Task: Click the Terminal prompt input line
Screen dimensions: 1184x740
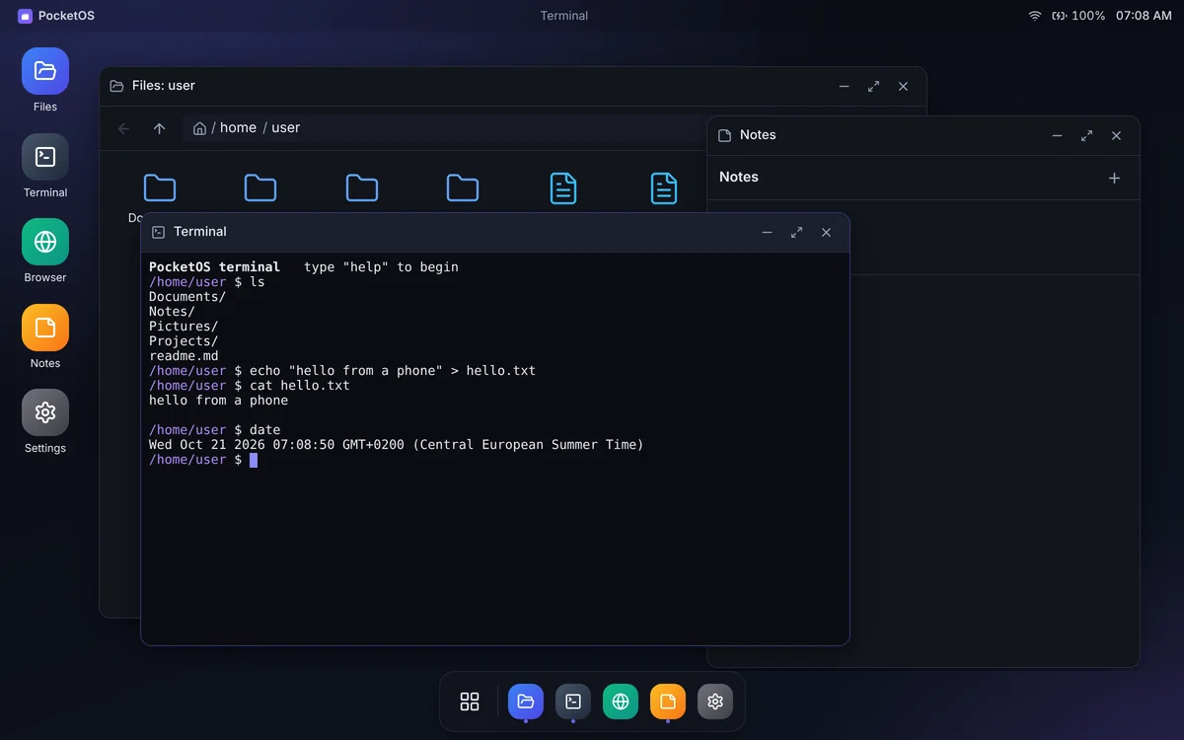Action: (x=494, y=460)
